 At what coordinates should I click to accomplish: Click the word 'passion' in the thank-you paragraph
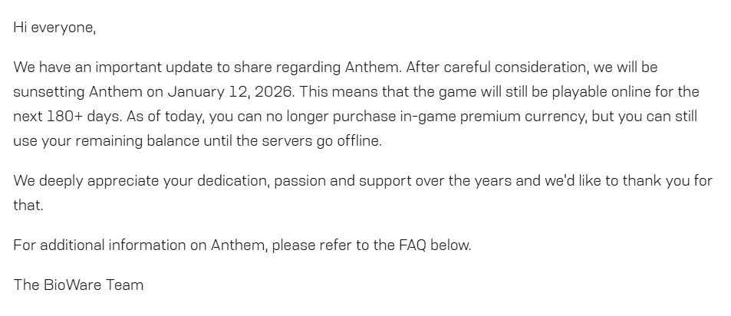coord(300,181)
